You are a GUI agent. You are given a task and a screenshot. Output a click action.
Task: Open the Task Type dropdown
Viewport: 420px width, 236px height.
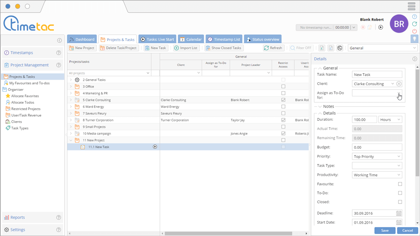pos(399,166)
